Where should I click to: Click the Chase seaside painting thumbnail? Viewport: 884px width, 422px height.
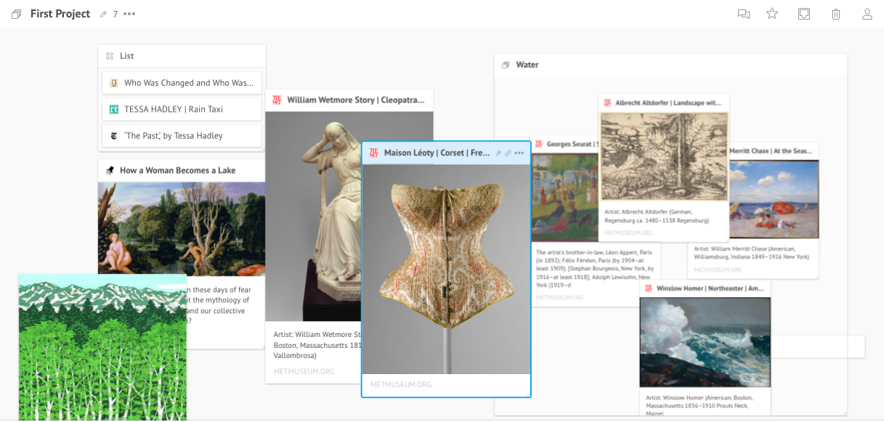click(x=774, y=198)
